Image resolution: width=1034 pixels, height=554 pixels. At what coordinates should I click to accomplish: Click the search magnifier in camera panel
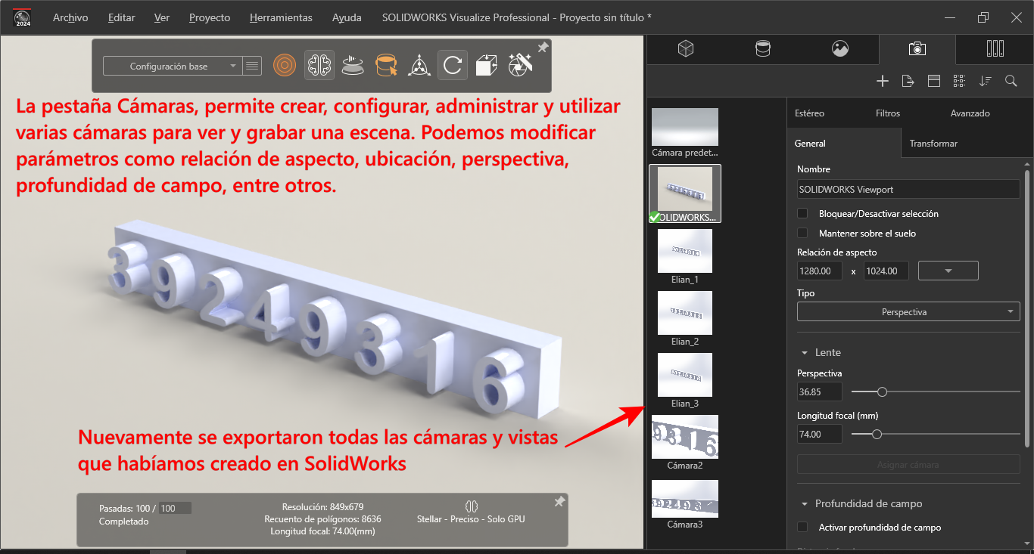pos(1011,81)
